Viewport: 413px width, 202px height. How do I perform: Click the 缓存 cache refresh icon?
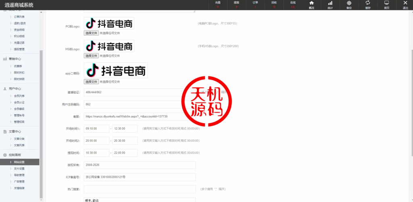(x=368, y=3)
